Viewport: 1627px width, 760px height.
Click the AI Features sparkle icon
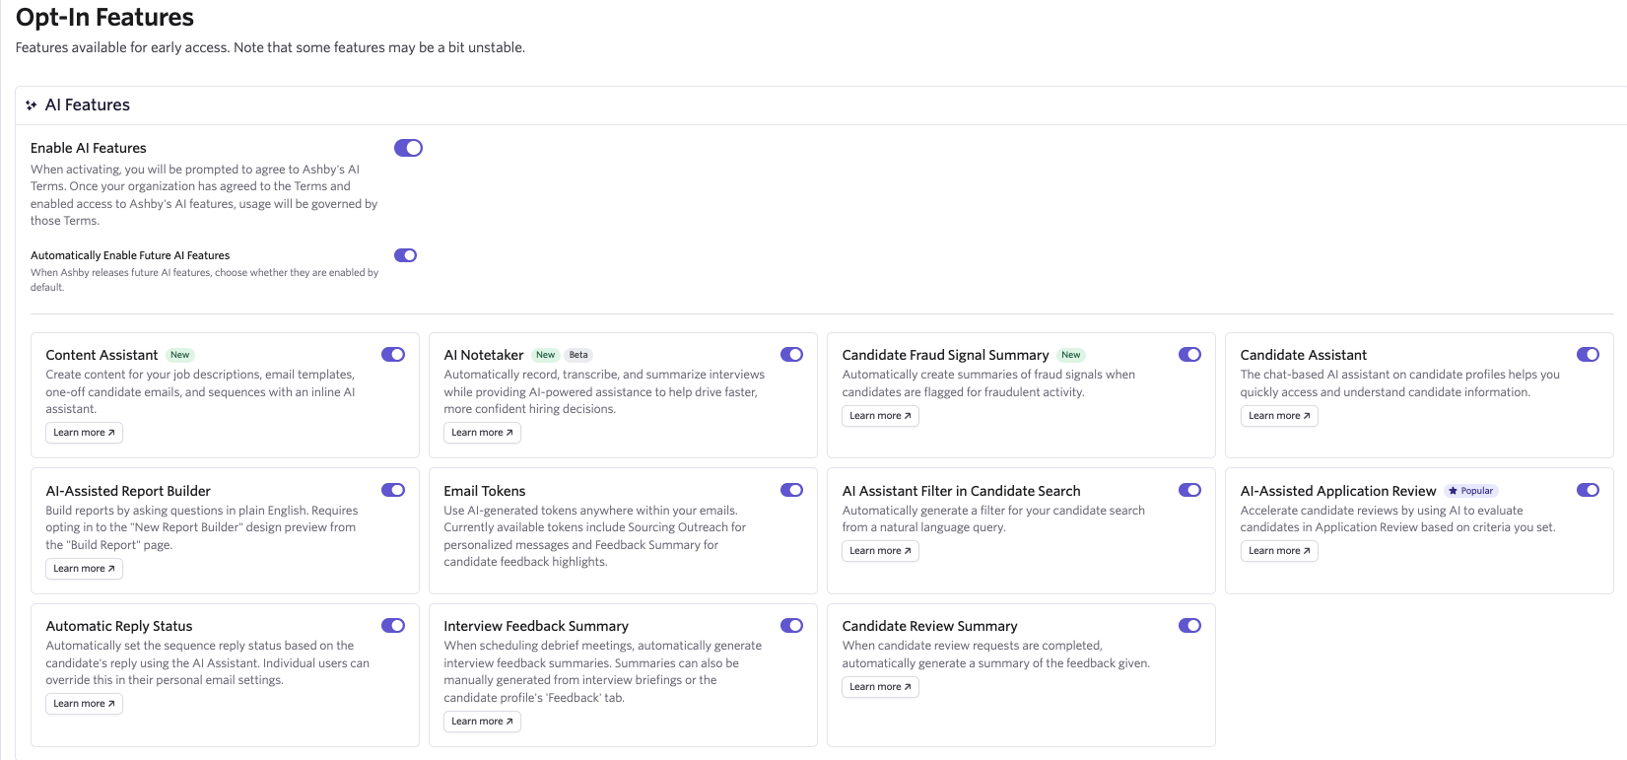coord(32,105)
